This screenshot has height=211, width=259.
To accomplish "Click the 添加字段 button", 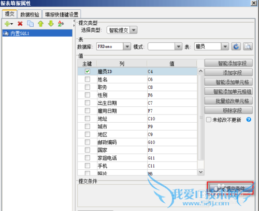I will point(228,73).
